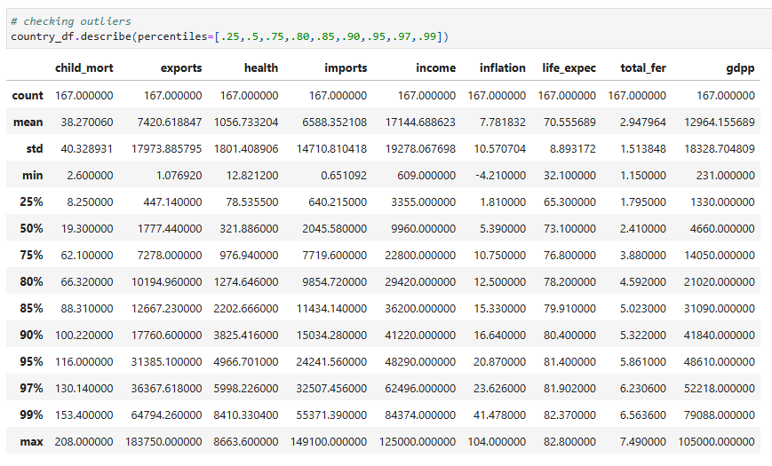
Task: Click the describe code line in the cell
Action: [230, 36]
